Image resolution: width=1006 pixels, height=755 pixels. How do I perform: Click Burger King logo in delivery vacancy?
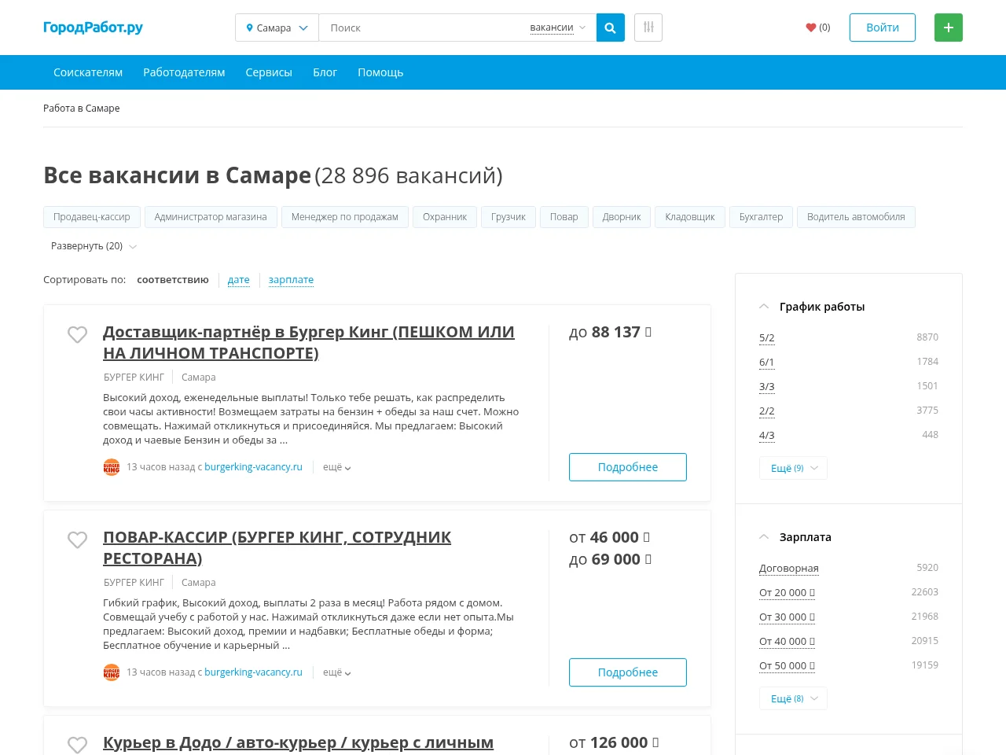(x=112, y=467)
